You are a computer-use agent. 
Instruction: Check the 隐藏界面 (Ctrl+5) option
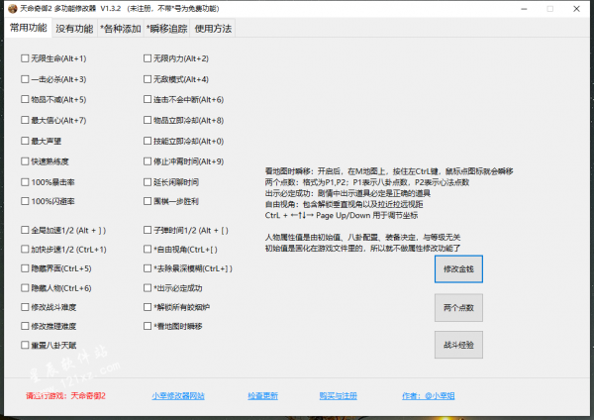[x=25, y=268]
